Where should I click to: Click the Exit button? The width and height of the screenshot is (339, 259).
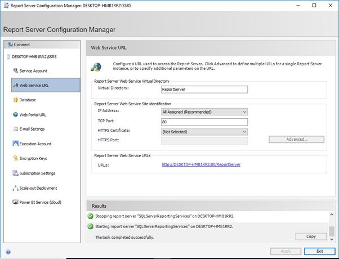point(320,251)
